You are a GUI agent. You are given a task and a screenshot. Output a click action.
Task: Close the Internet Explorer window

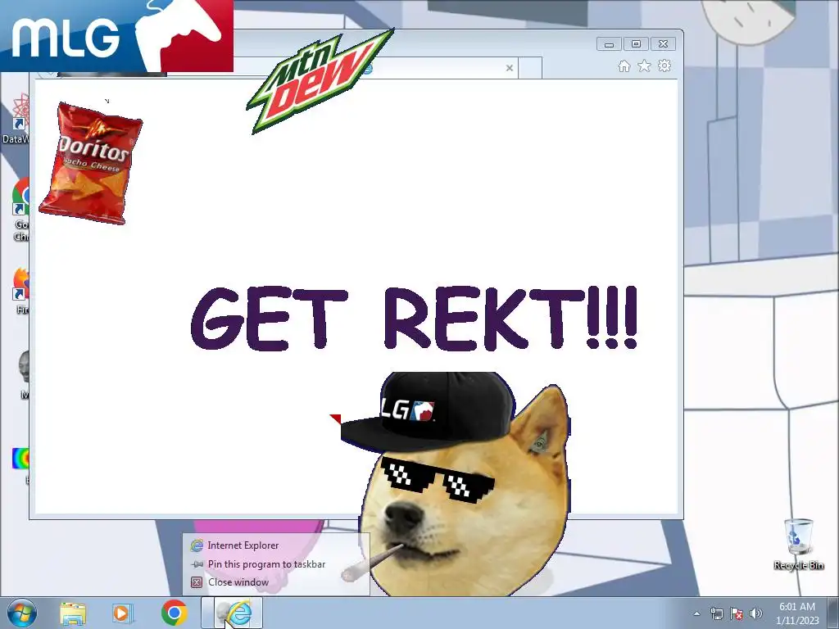click(663, 44)
